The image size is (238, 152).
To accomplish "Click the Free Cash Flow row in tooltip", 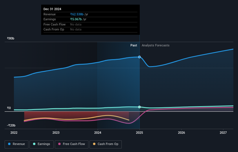I will [90, 24].
